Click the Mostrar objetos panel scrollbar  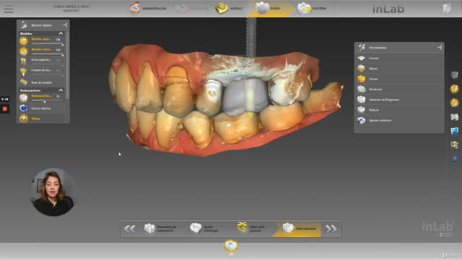pos(67,65)
